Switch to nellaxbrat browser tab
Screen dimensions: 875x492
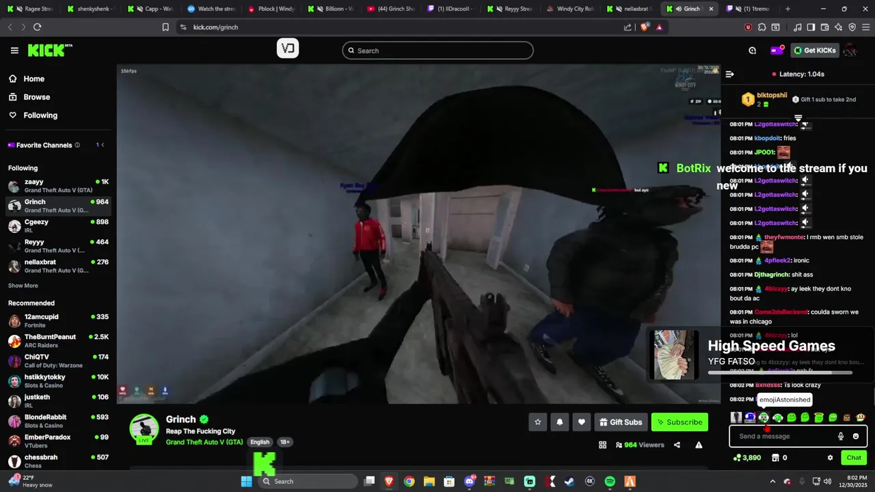tap(629, 9)
